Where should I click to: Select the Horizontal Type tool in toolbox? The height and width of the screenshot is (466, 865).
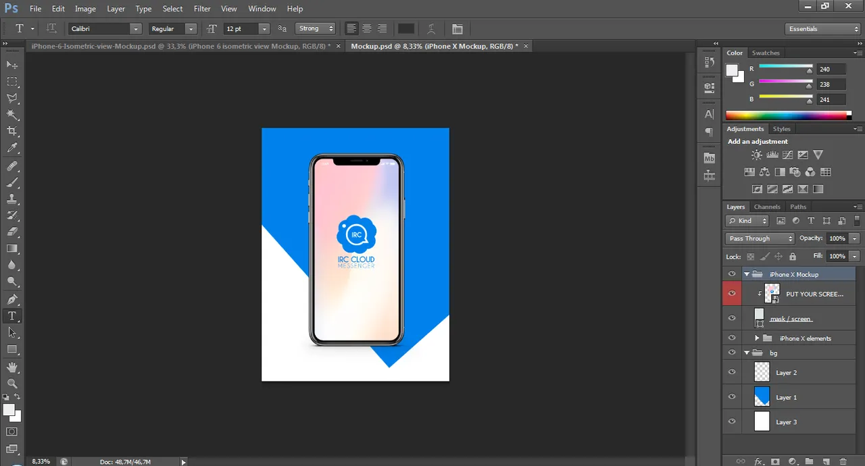[12, 316]
